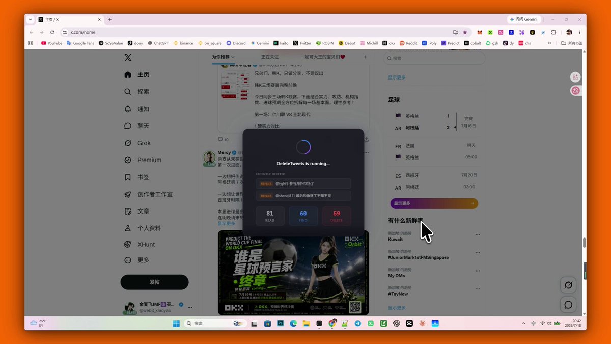Screen dimensions: 611x344
Task: Open XHunt in the sidebar
Action: coord(140,245)
